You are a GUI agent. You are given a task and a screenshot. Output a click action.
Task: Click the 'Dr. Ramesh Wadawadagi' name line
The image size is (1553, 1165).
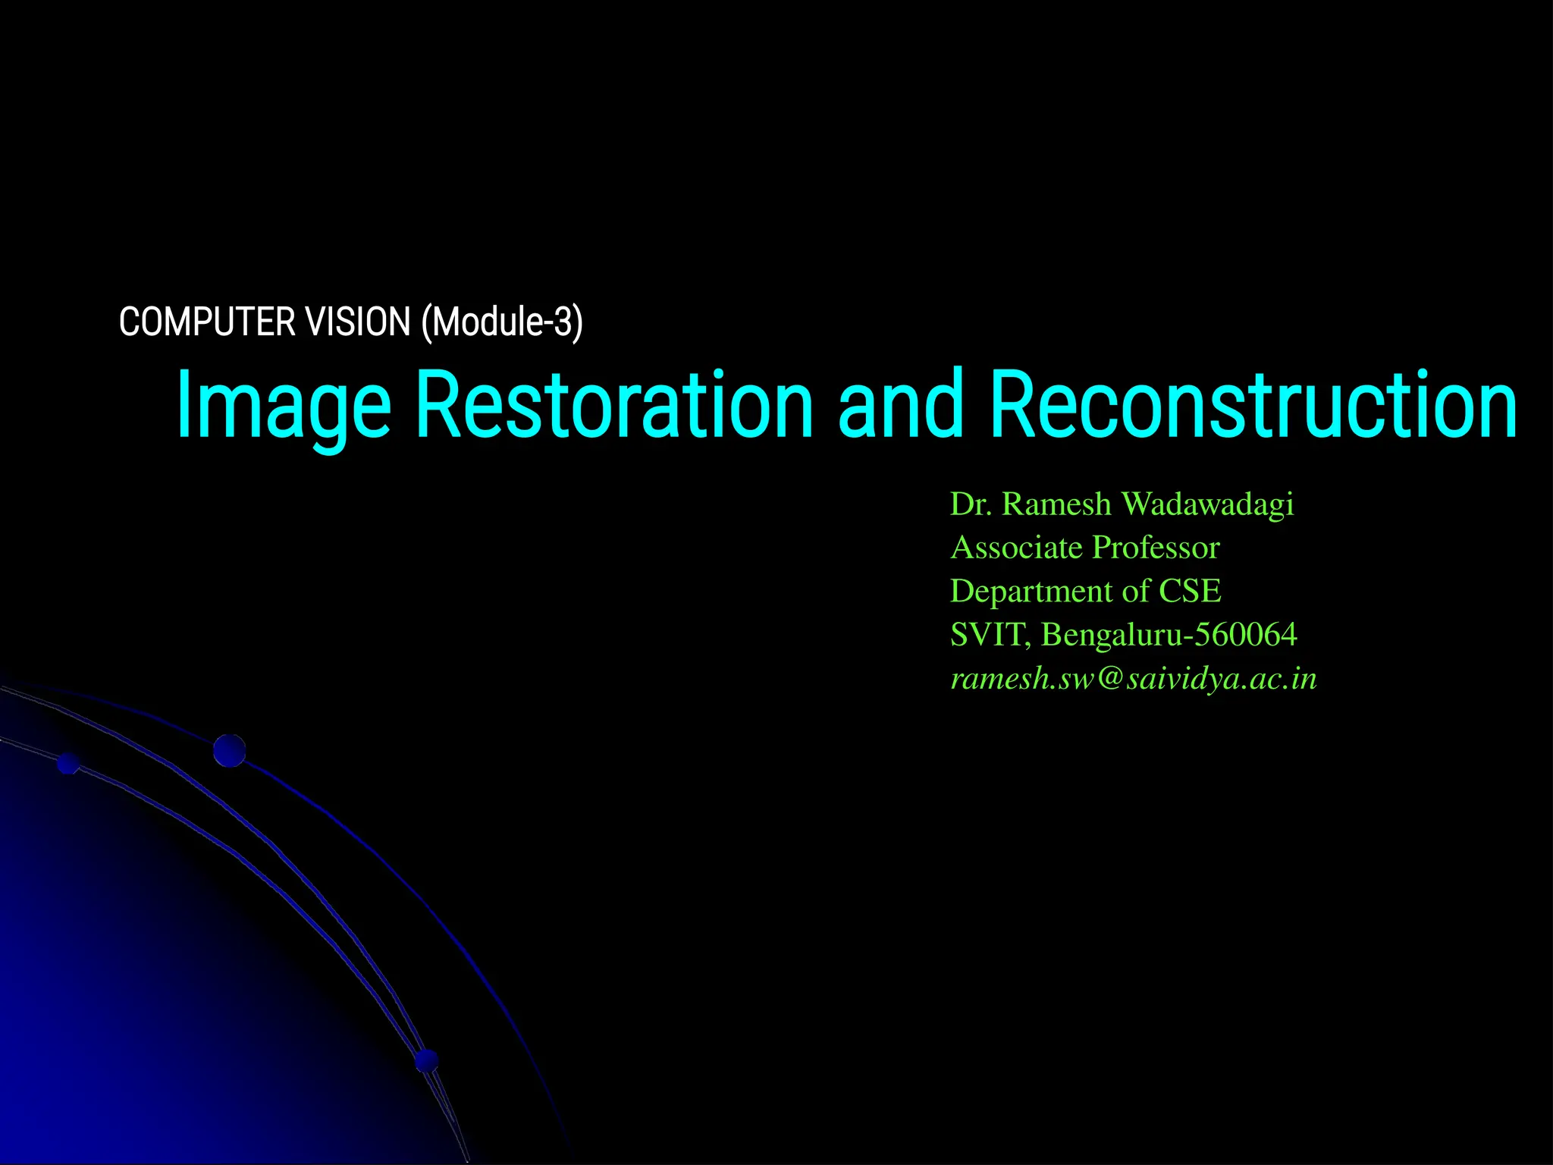(x=1122, y=504)
